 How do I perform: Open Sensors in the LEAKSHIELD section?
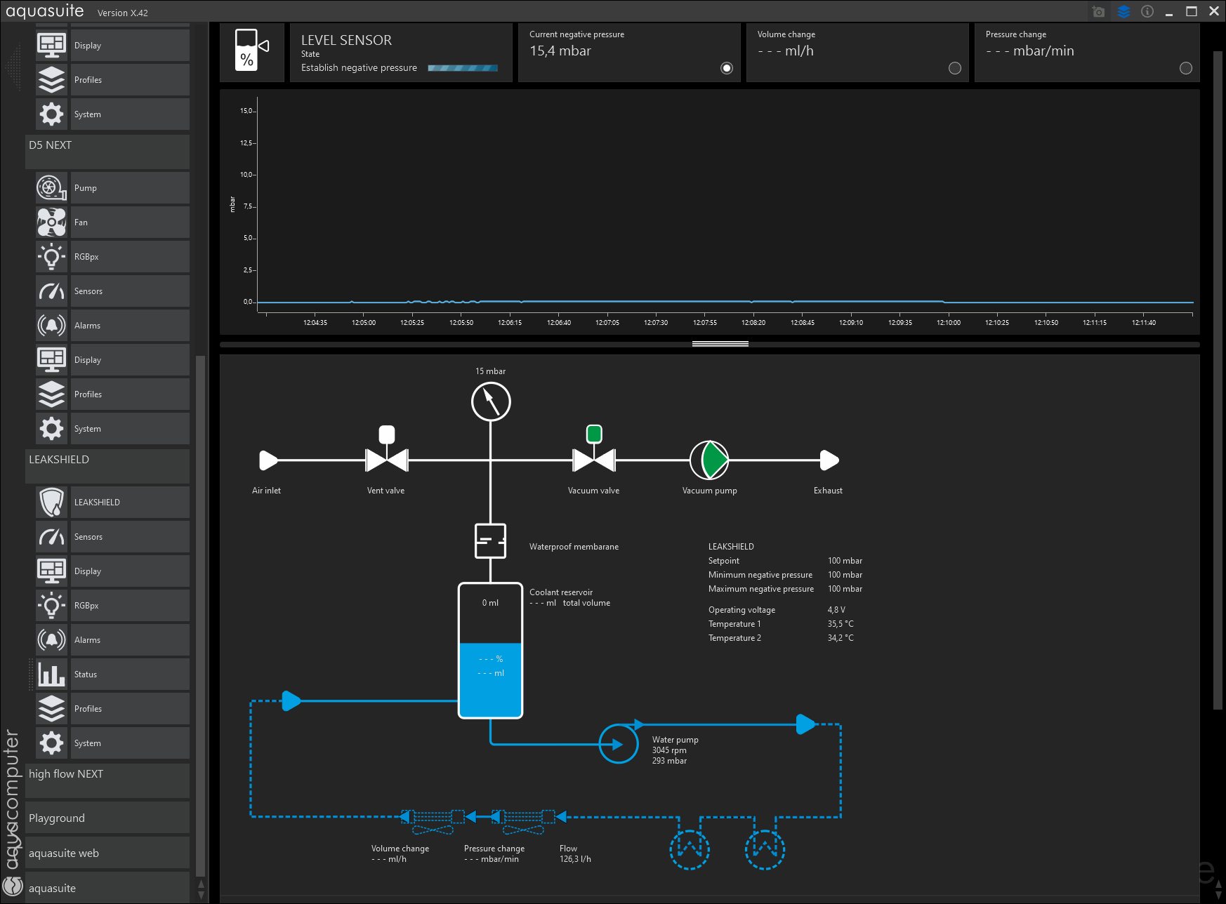pyautogui.click(x=112, y=537)
